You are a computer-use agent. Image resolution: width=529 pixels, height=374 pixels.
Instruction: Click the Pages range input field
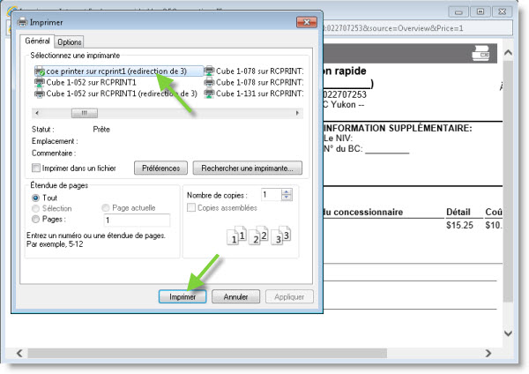pos(137,221)
